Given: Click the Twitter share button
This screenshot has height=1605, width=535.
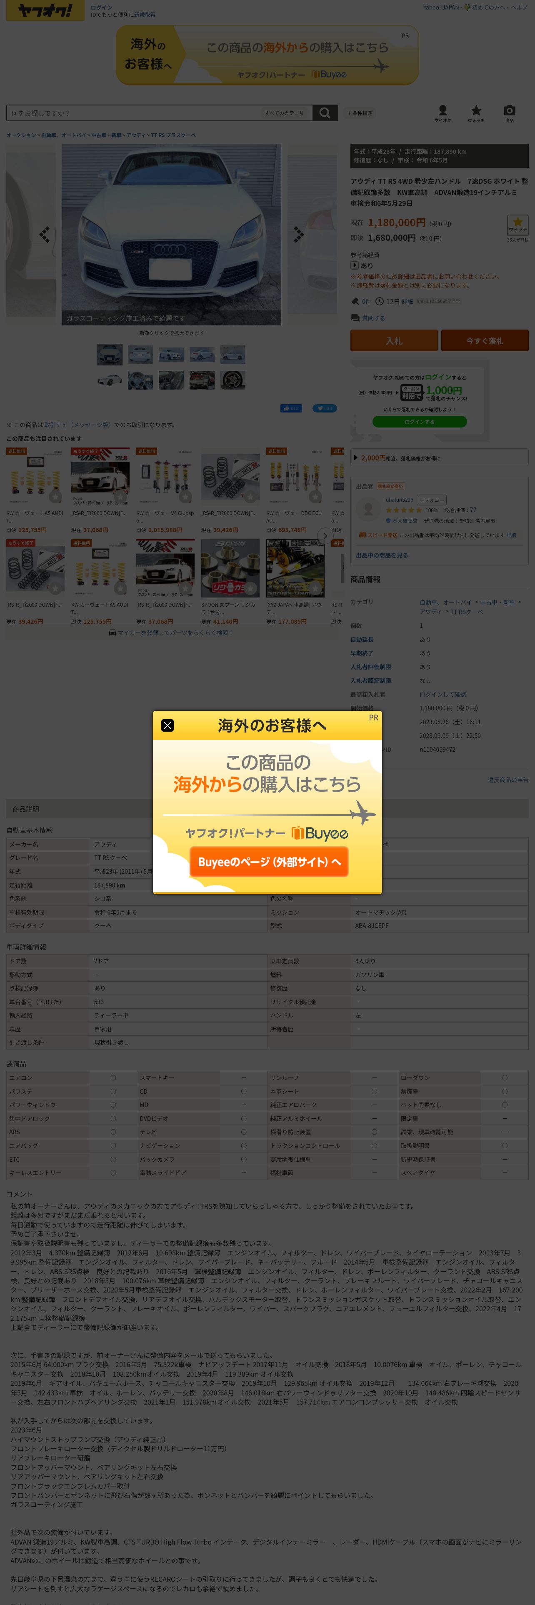Looking at the screenshot, I should [325, 409].
